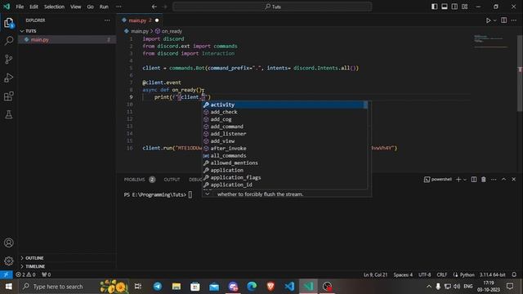The image size is (523, 294).
Task: Open the Selection menu
Action: pos(54,7)
